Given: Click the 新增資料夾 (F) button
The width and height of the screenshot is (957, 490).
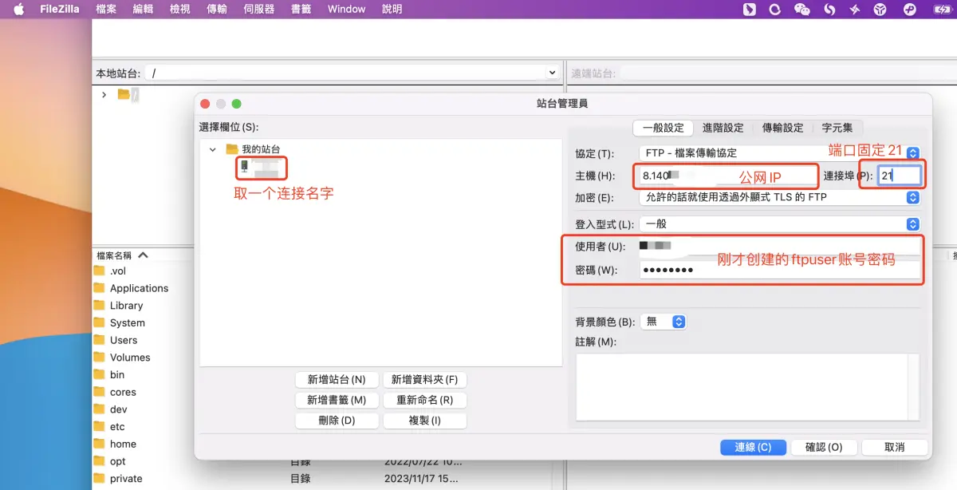Looking at the screenshot, I should coord(424,380).
